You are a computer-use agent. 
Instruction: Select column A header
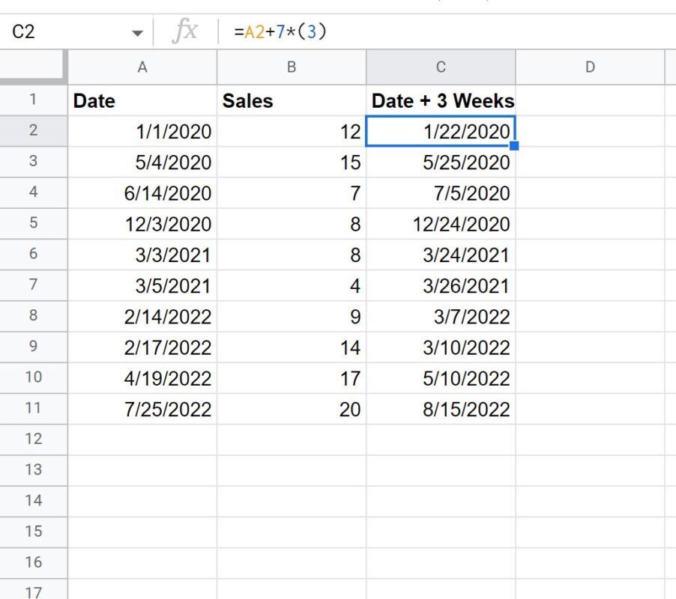pos(142,67)
